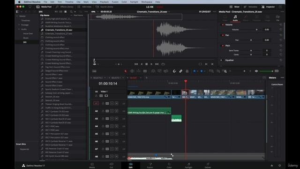Toggle the Inspector panel
Image resolution: width=300 pixels, height=169 pixels.
tap(268, 7)
